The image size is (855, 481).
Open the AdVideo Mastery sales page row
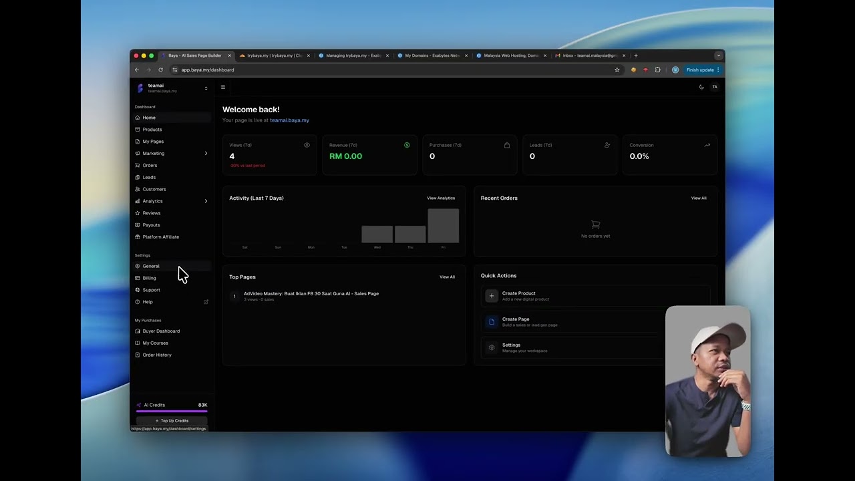(x=343, y=296)
